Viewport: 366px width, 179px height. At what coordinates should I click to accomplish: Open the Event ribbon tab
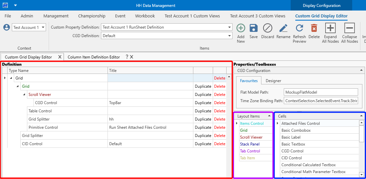tap(120, 16)
